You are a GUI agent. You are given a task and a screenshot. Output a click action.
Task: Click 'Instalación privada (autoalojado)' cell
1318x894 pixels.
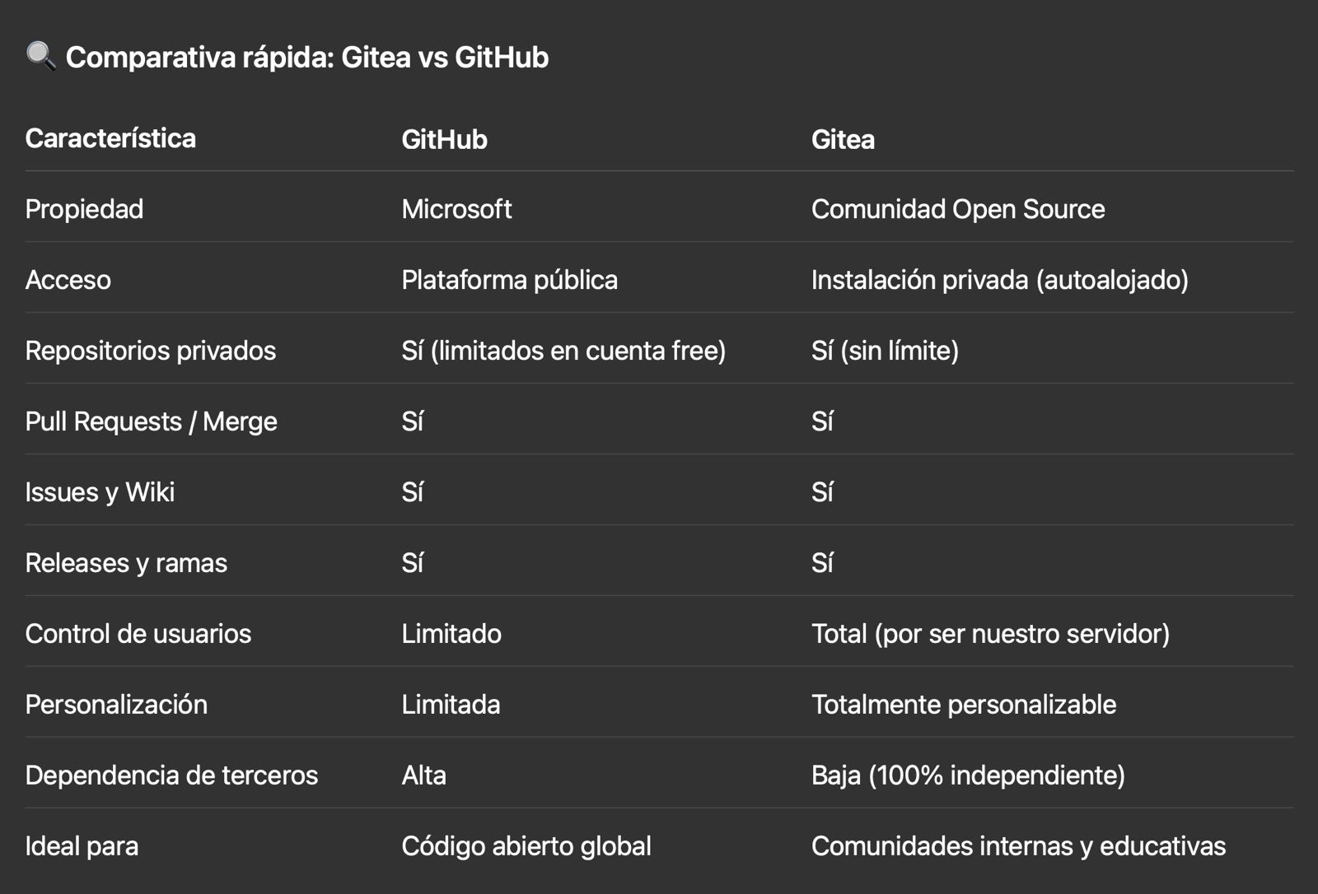[999, 280]
